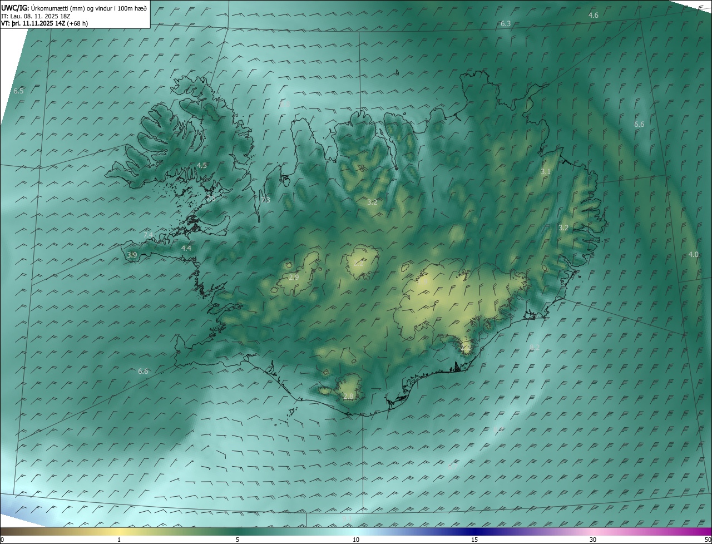Click the 4.4 value on the map
Image resolution: width=712 pixels, height=544 pixels.
(186, 249)
